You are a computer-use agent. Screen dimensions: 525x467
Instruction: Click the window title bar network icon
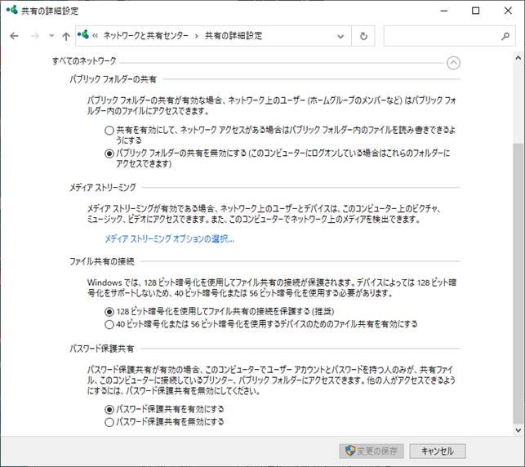point(12,10)
